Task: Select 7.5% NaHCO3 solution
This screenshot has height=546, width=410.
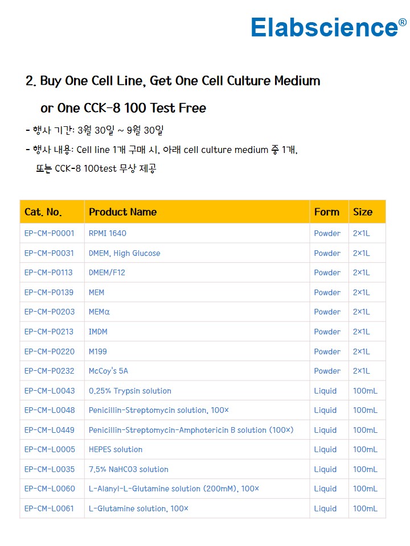Action: point(129,469)
